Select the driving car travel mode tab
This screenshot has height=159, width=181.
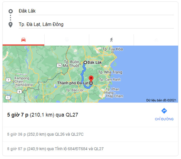[x=23, y=40]
